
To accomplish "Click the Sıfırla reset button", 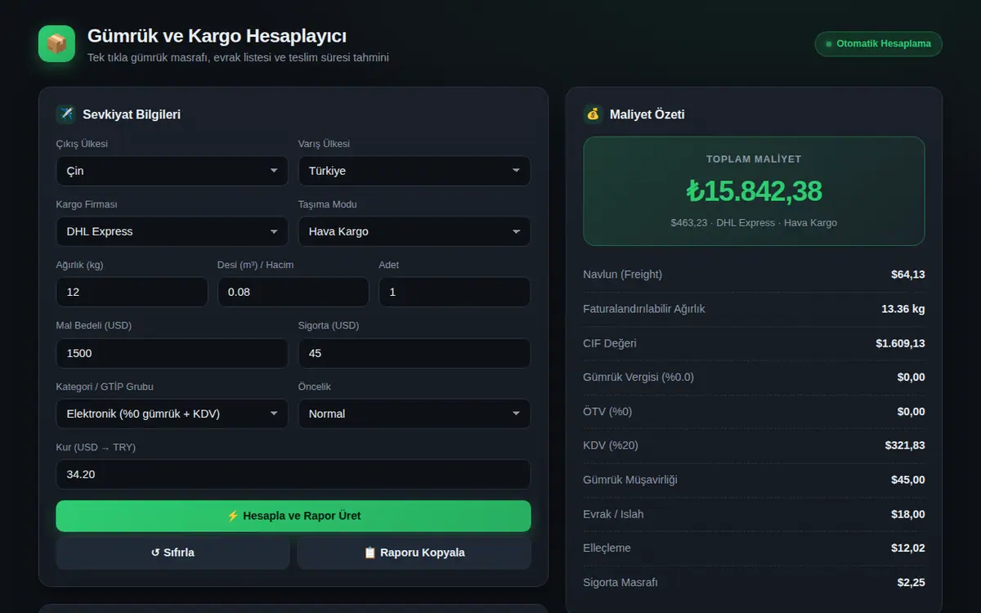I will (172, 553).
